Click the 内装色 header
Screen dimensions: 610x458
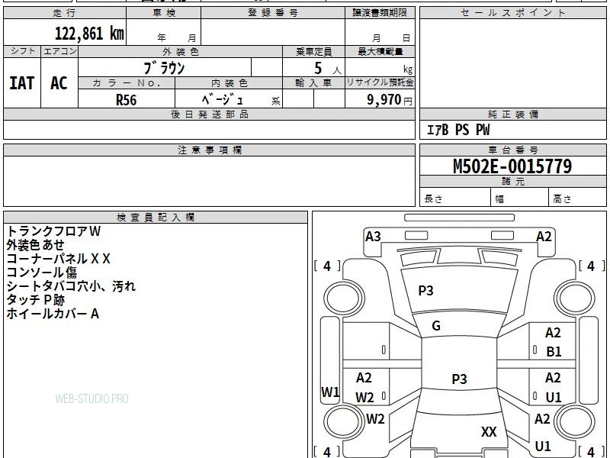[229, 83]
